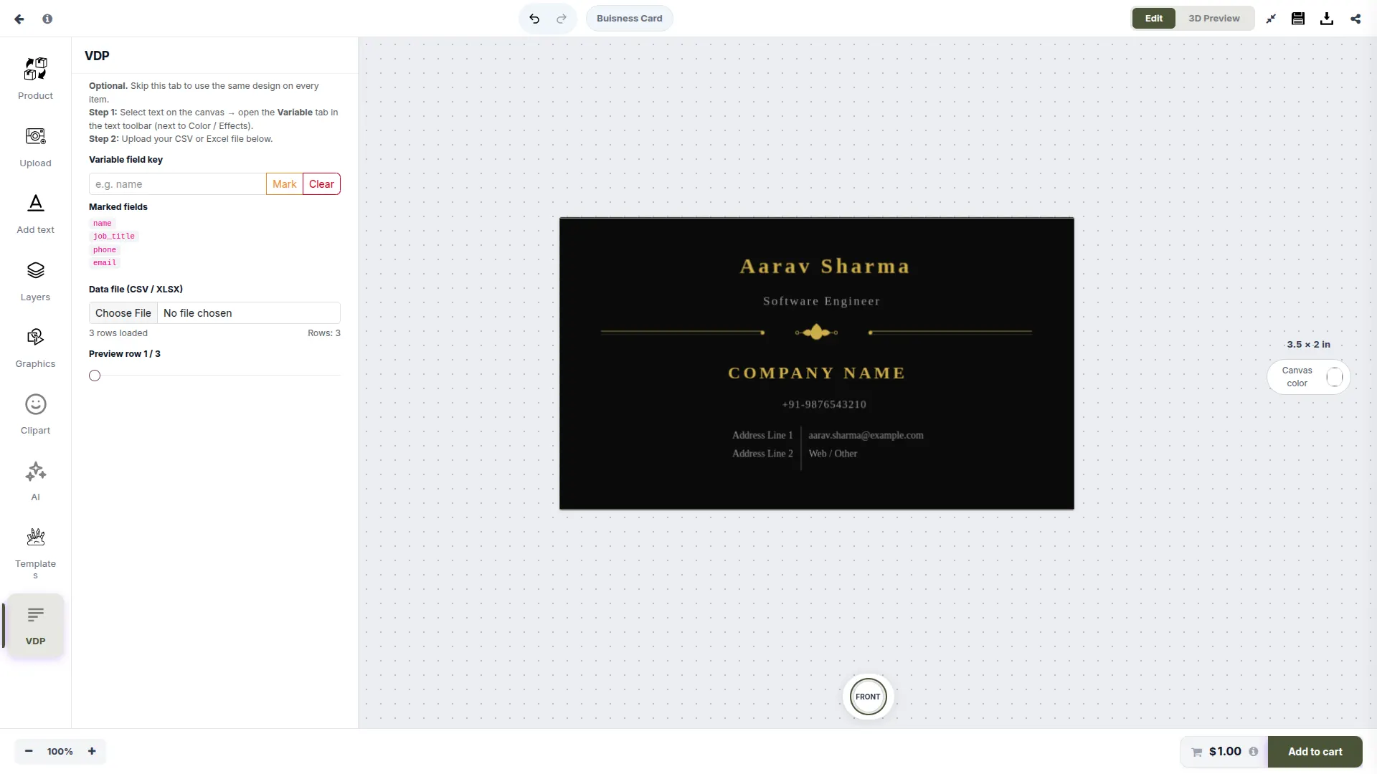The width and height of the screenshot is (1377, 774).
Task: Click the 3.5 × 2 in size label
Action: pos(1308,345)
